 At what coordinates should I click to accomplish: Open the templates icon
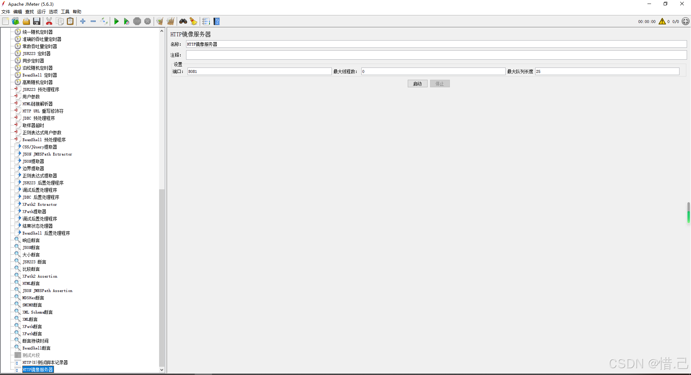[x=15, y=22]
